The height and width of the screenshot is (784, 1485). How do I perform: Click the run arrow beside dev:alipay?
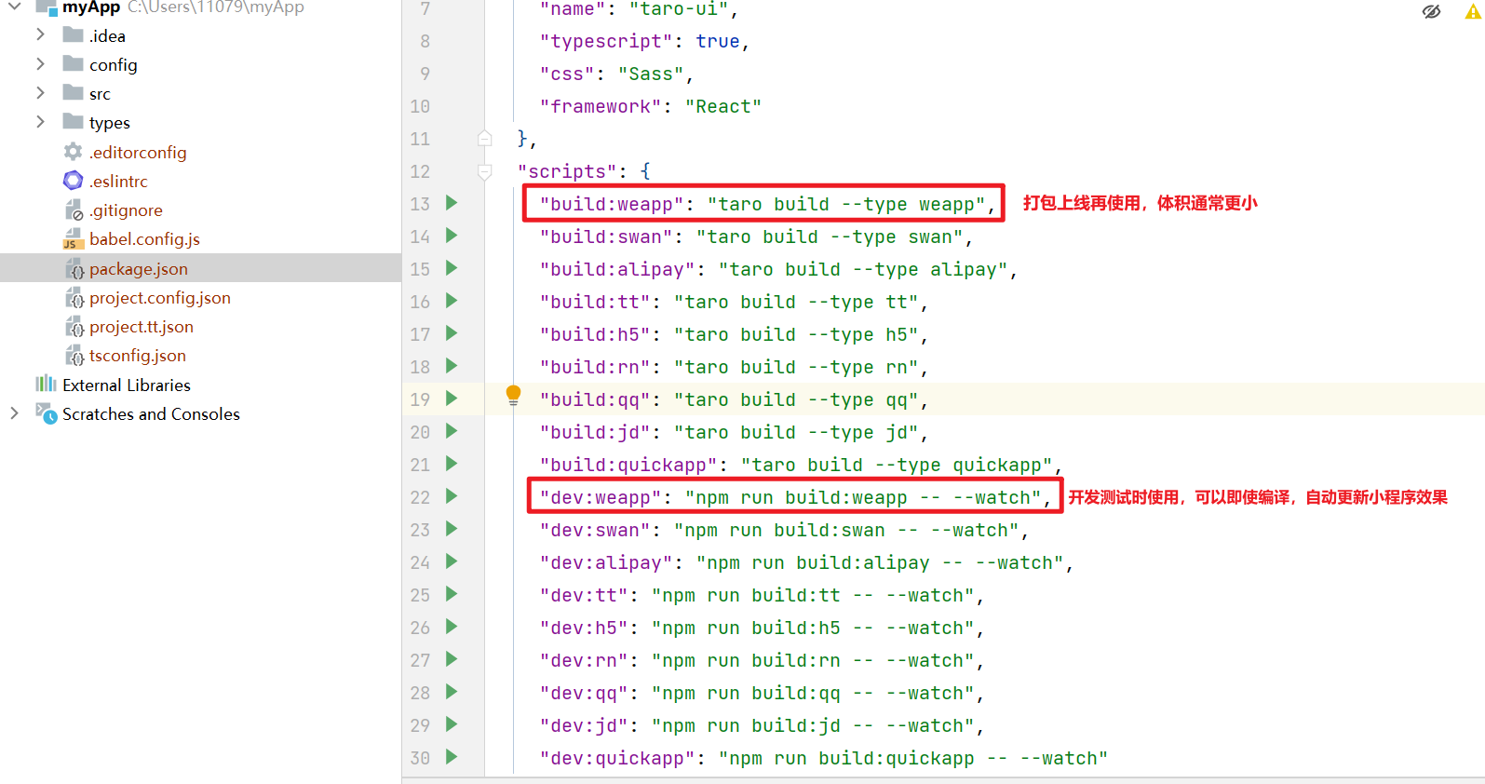click(x=452, y=561)
